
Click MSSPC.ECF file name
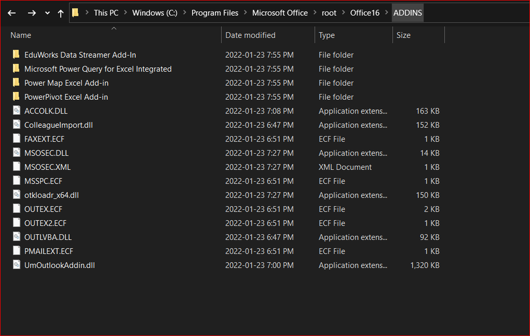pos(44,181)
